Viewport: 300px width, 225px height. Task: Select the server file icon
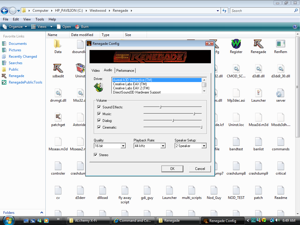click(280, 93)
